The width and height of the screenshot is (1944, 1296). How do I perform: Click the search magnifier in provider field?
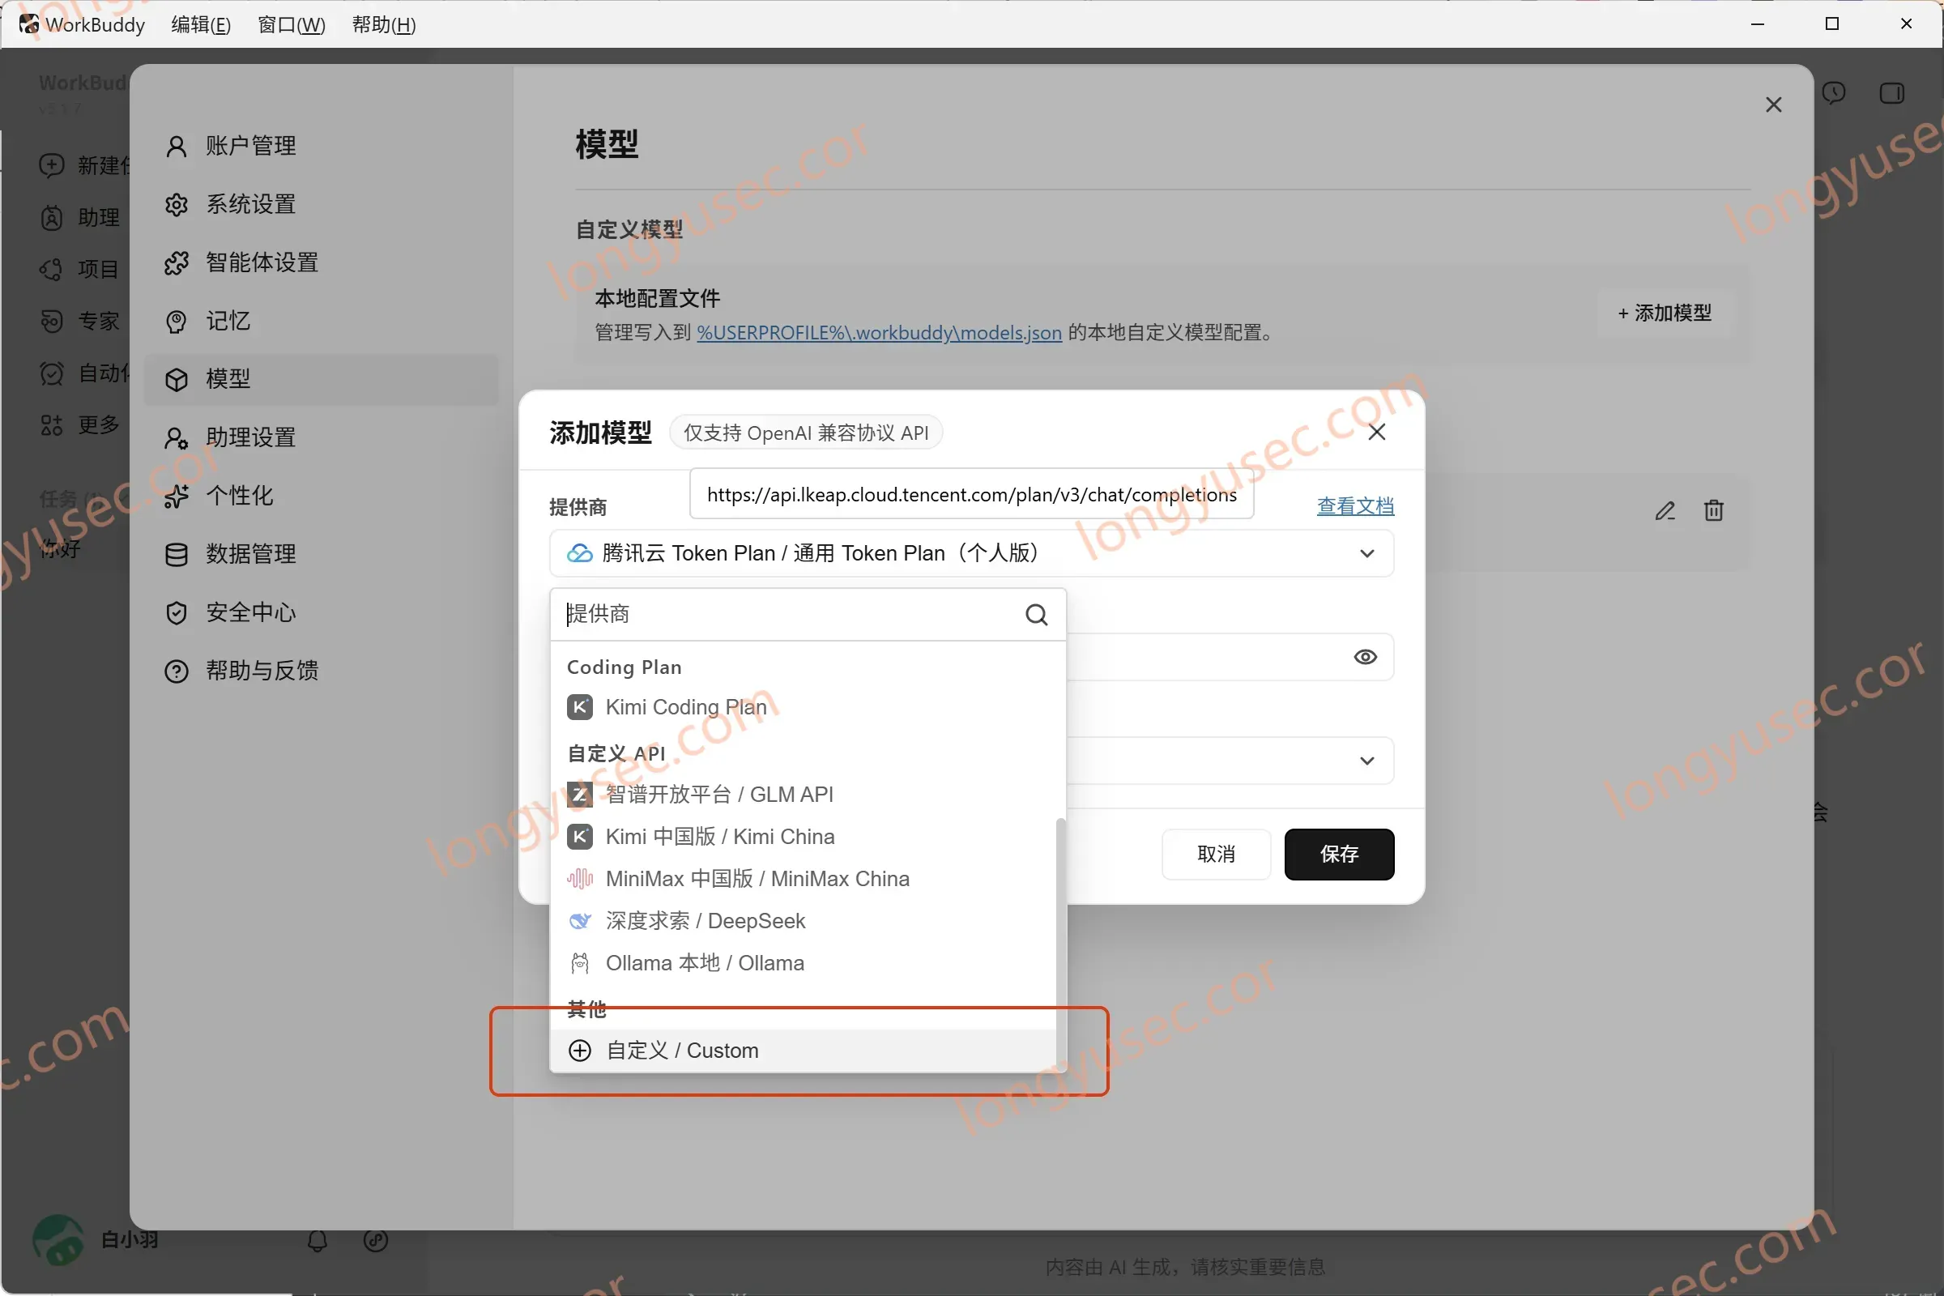[x=1037, y=614]
